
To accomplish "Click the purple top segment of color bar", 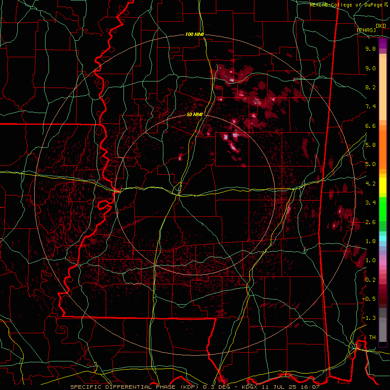I will coord(383,43).
